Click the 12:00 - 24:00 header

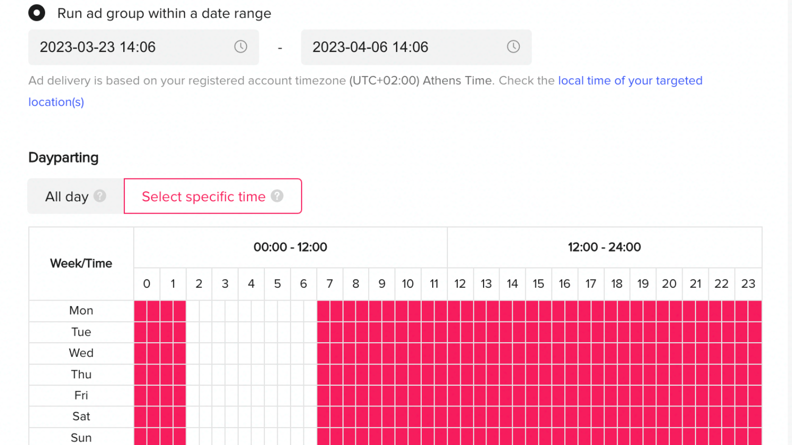tap(604, 247)
